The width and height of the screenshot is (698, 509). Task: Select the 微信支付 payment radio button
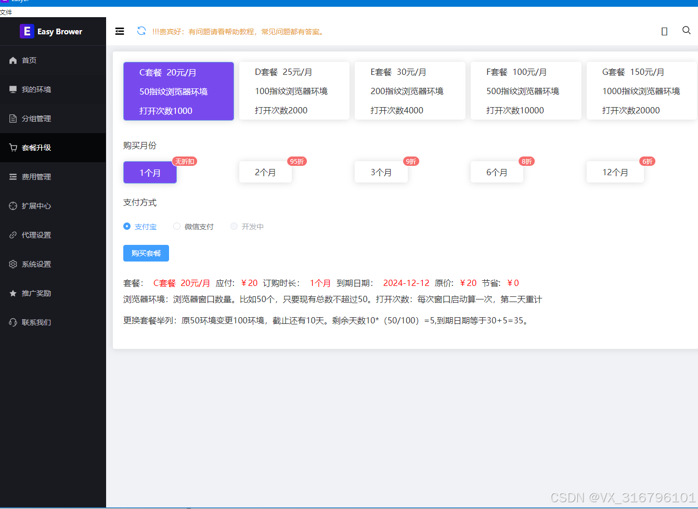[x=176, y=226]
